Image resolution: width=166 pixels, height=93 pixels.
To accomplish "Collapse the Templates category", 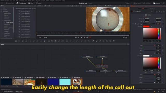I will point(1,12).
